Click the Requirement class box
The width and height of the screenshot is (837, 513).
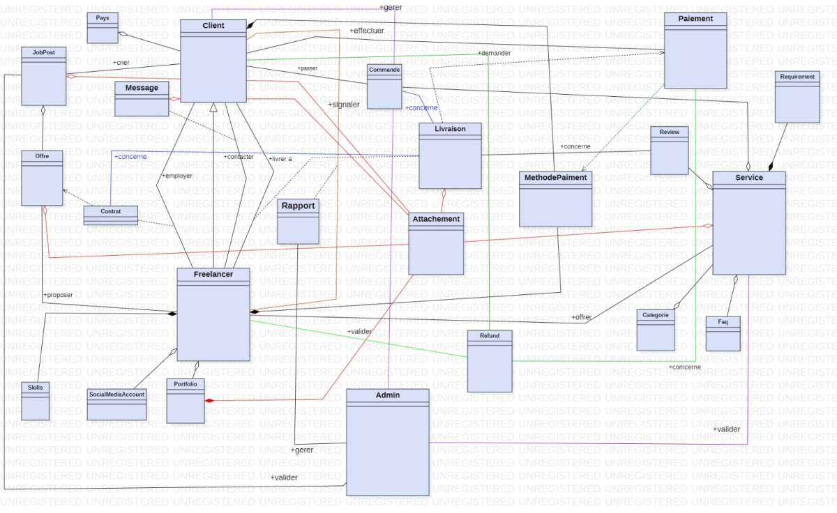[x=797, y=96]
